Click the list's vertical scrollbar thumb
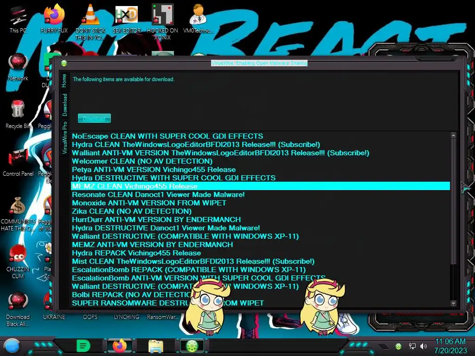Screen dimensions: 475x356 453,201
